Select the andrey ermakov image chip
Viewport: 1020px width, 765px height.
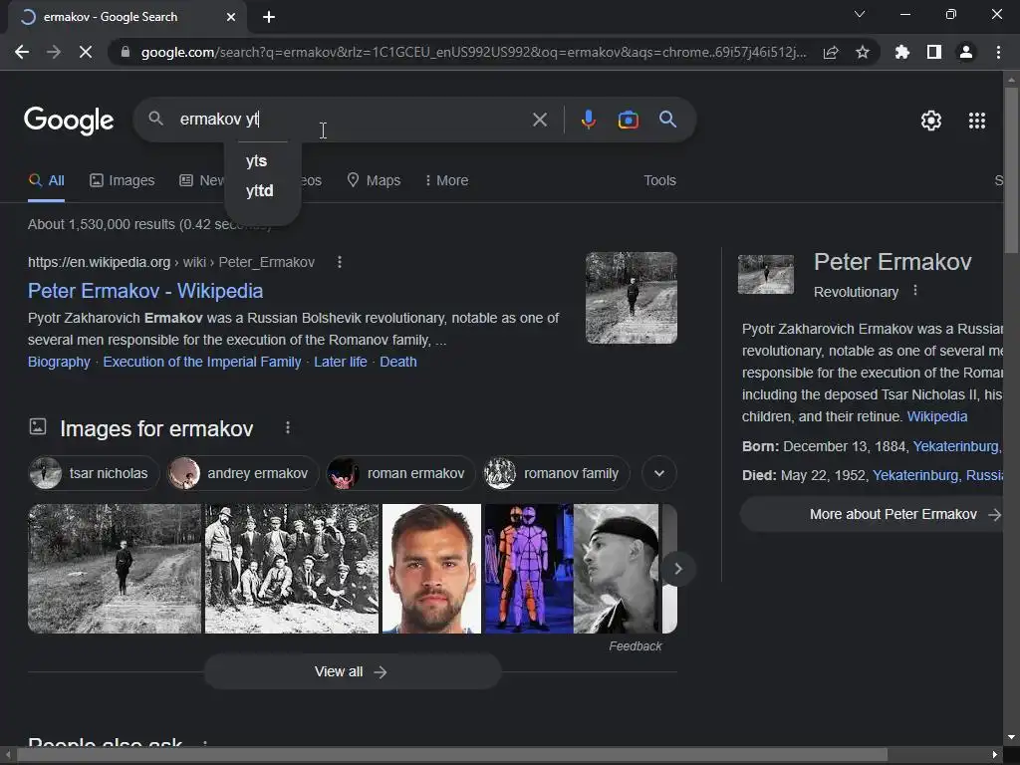(x=243, y=473)
